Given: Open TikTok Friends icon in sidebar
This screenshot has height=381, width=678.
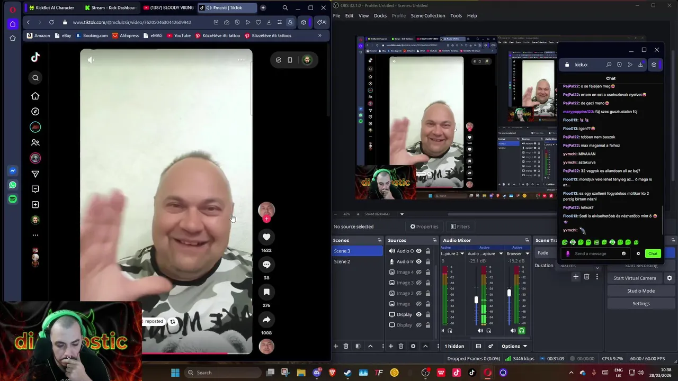Looking at the screenshot, I should click(x=35, y=142).
